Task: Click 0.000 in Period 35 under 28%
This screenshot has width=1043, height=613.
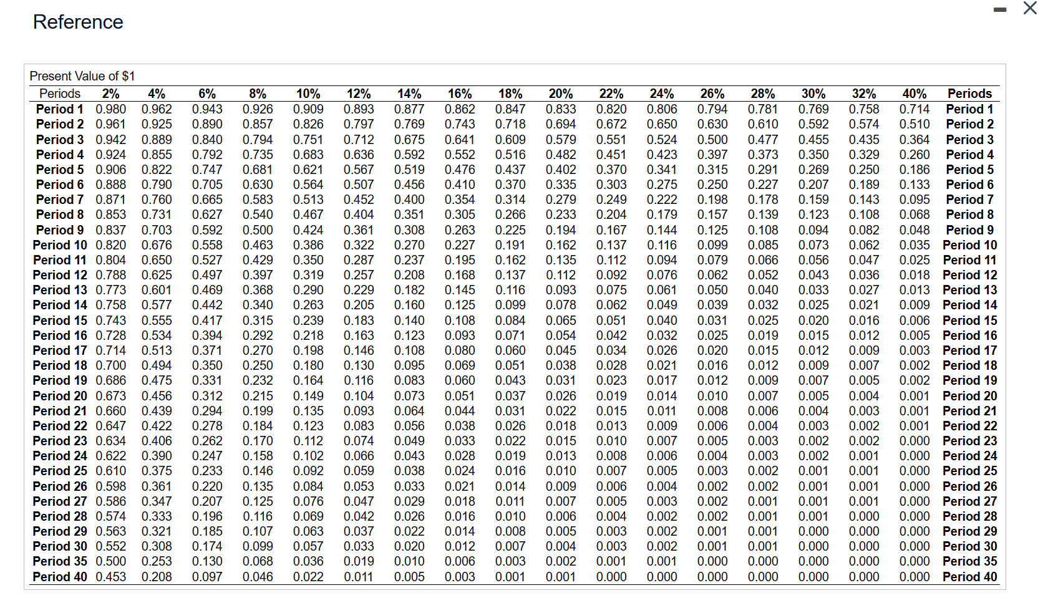Action: tap(763, 561)
